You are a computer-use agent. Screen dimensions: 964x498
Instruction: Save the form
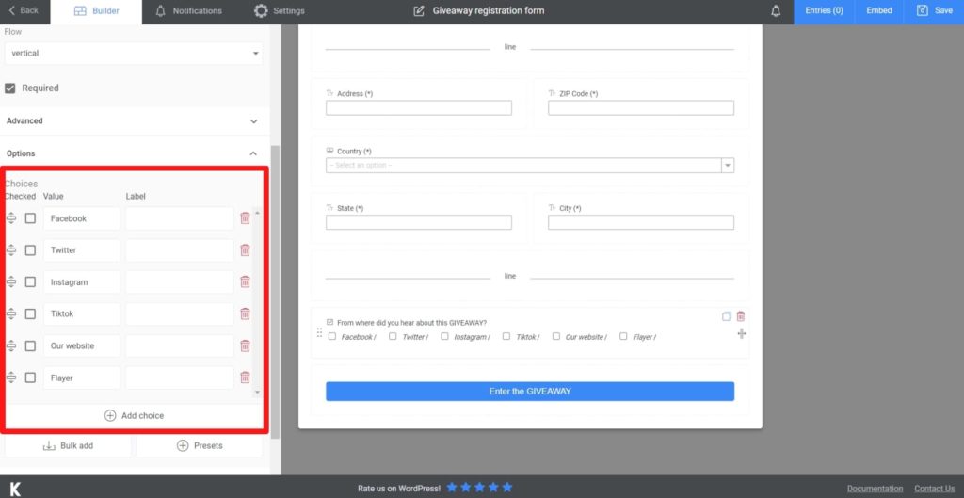pyautogui.click(x=934, y=11)
